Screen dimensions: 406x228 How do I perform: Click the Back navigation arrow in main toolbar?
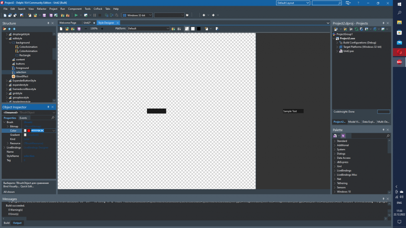[204, 15]
